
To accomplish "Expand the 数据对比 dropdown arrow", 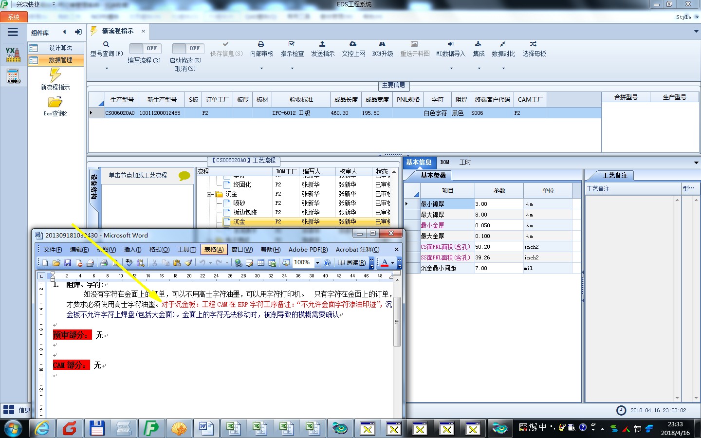I will click(x=503, y=68).
